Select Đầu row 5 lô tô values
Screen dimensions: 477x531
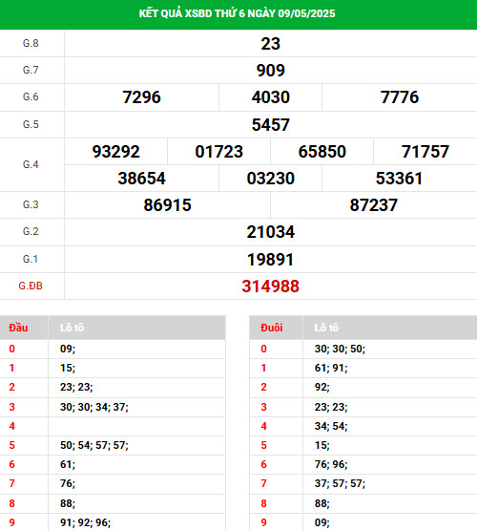[94, 445]
